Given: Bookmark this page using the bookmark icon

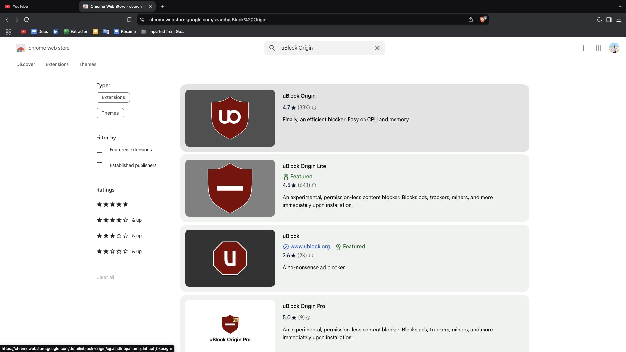Looking at the screenshot, I should 129,20.
